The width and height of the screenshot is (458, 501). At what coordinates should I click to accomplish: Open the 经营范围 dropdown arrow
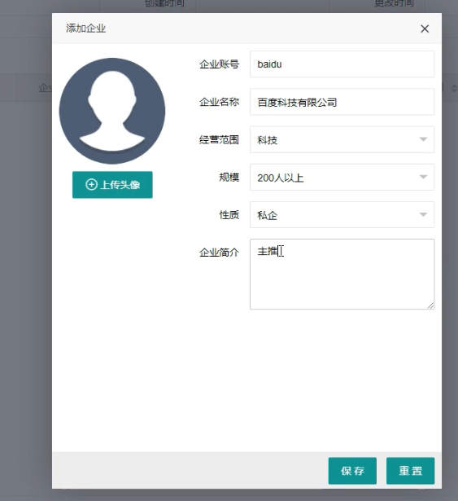(423, 139)
